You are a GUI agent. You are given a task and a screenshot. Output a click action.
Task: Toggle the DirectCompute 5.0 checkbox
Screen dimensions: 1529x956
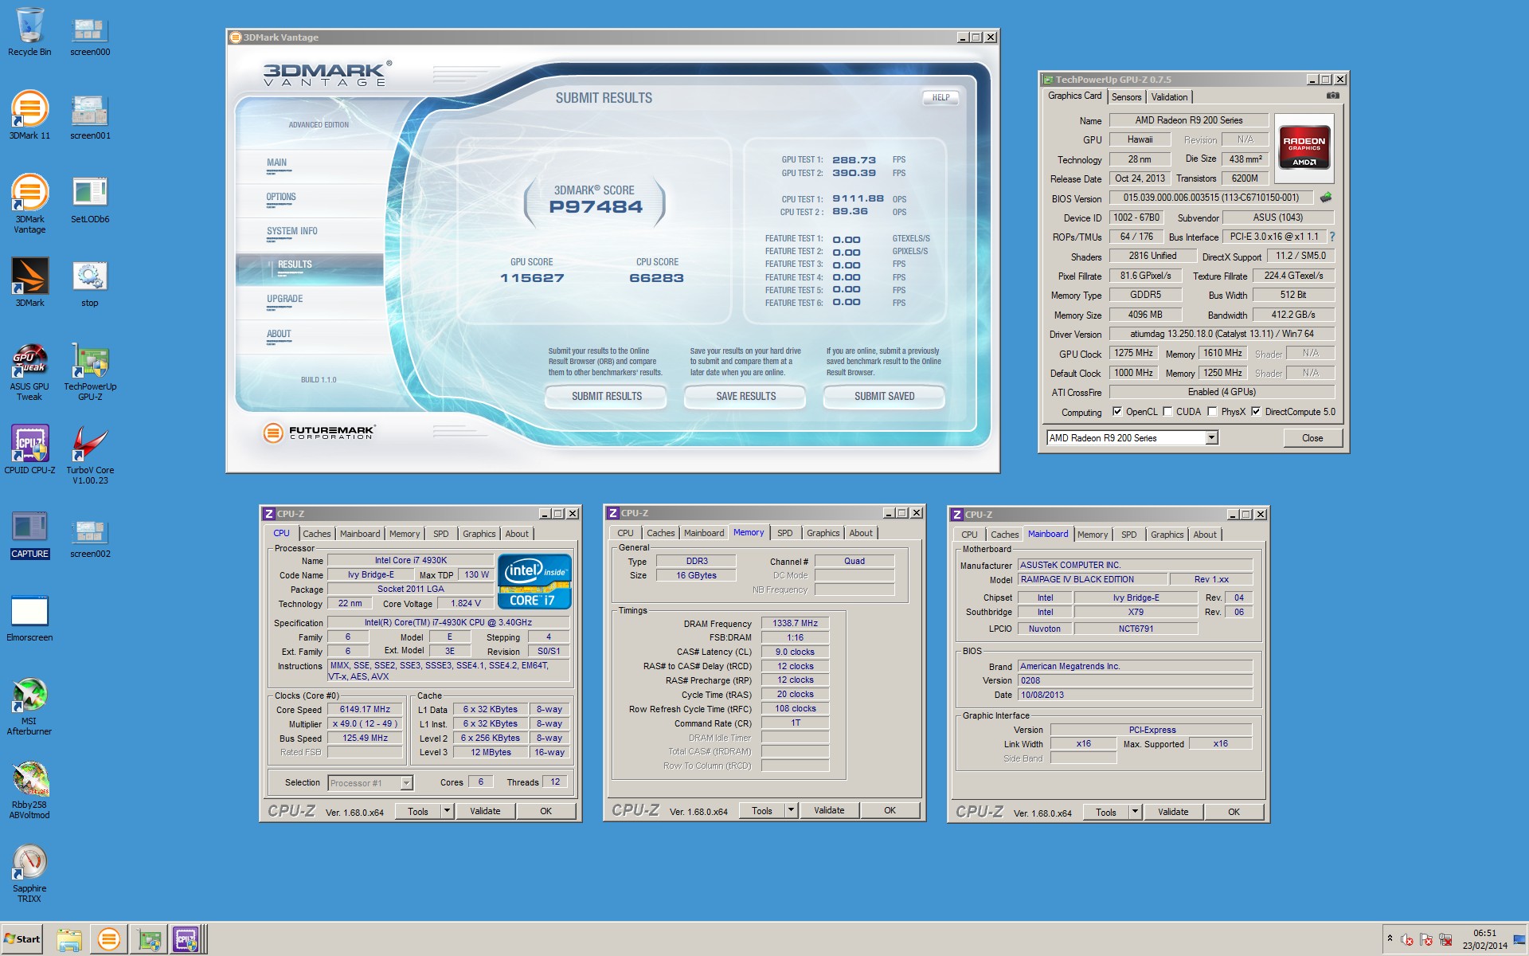[1256, 412]
